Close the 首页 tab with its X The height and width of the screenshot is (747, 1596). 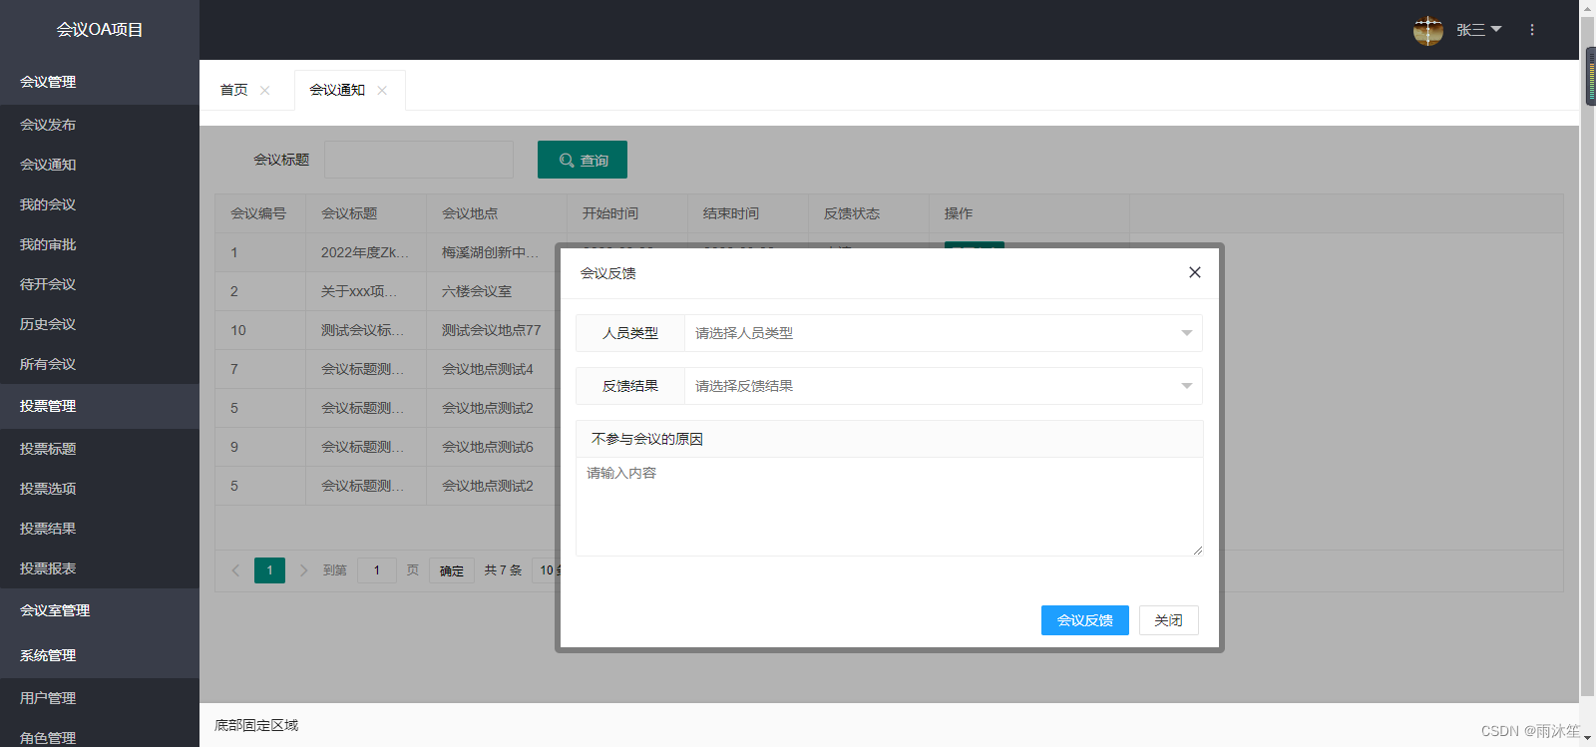[265, 91]
